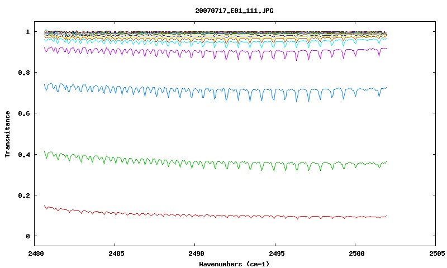Click the x-axis tick label 2480

(36, 253)
